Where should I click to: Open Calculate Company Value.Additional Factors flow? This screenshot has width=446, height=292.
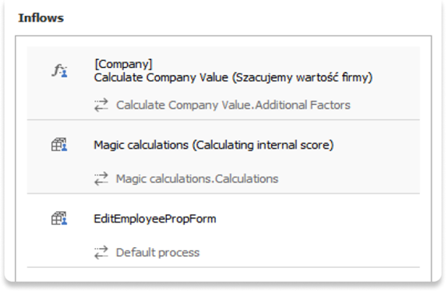(233, 105)
